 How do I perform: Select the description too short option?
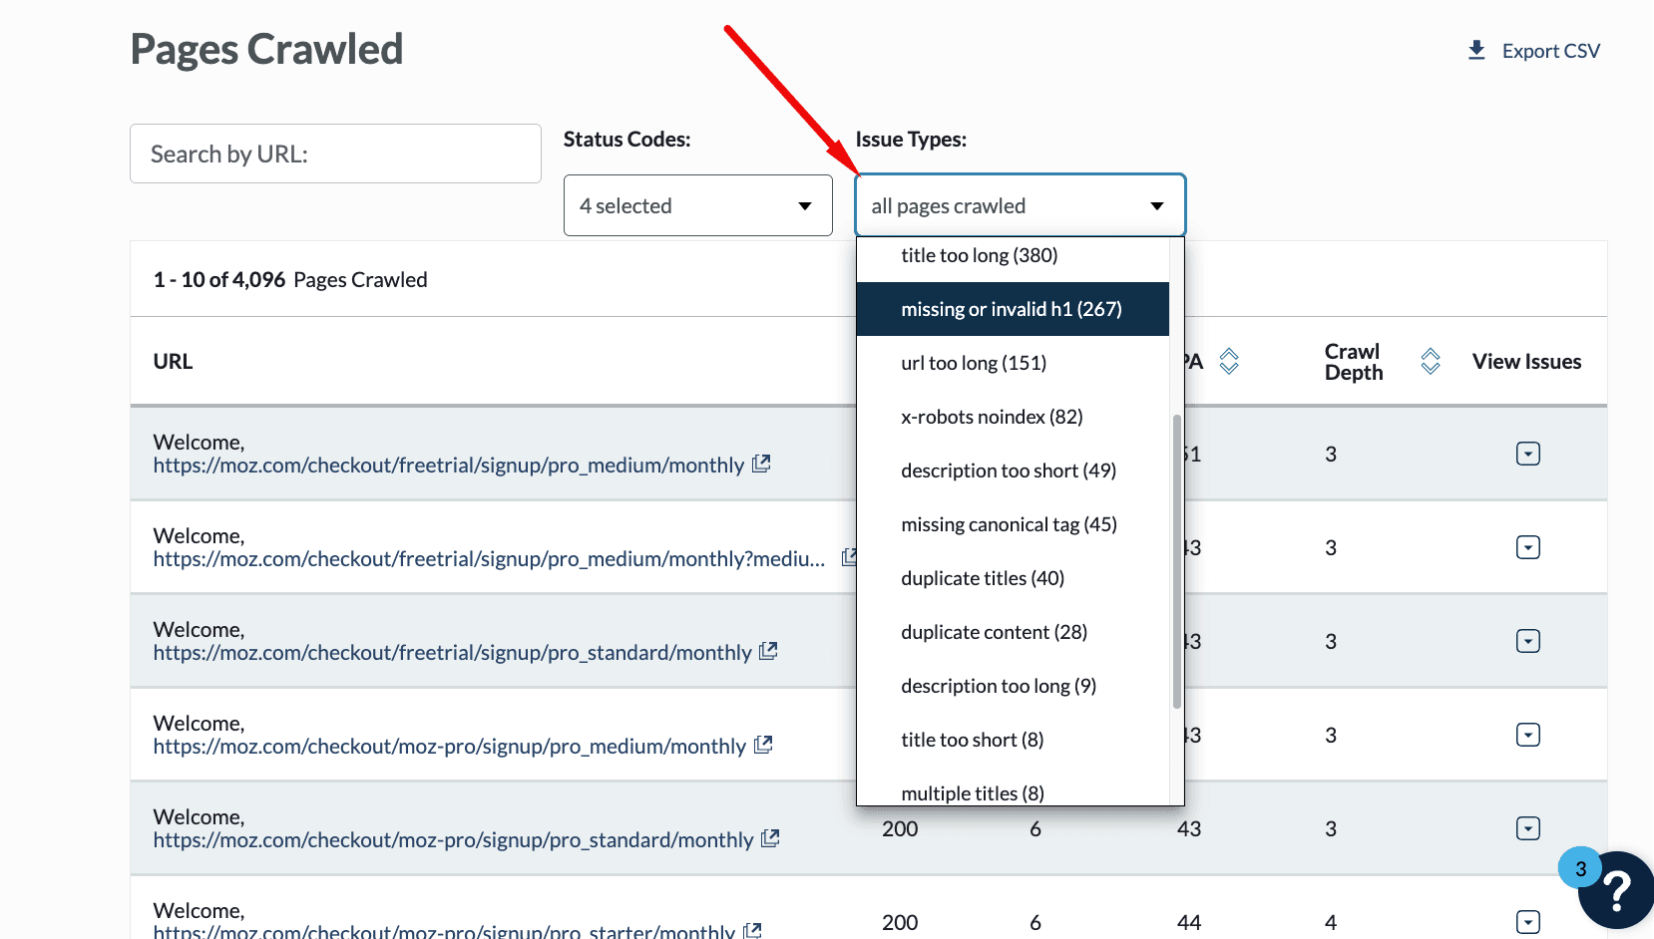point(1008,469)
